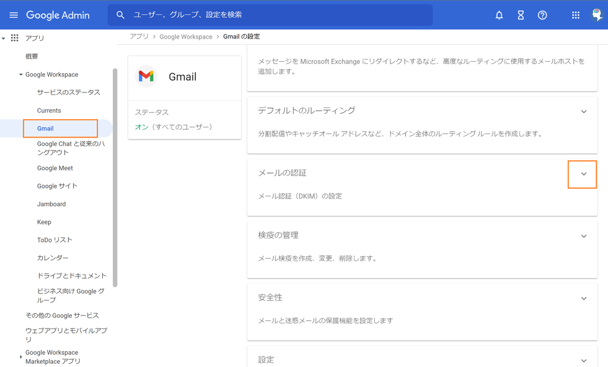608x367 pixels.
Task: Open ドライブとドキュメント in sidebar
Action: [72, 276]
